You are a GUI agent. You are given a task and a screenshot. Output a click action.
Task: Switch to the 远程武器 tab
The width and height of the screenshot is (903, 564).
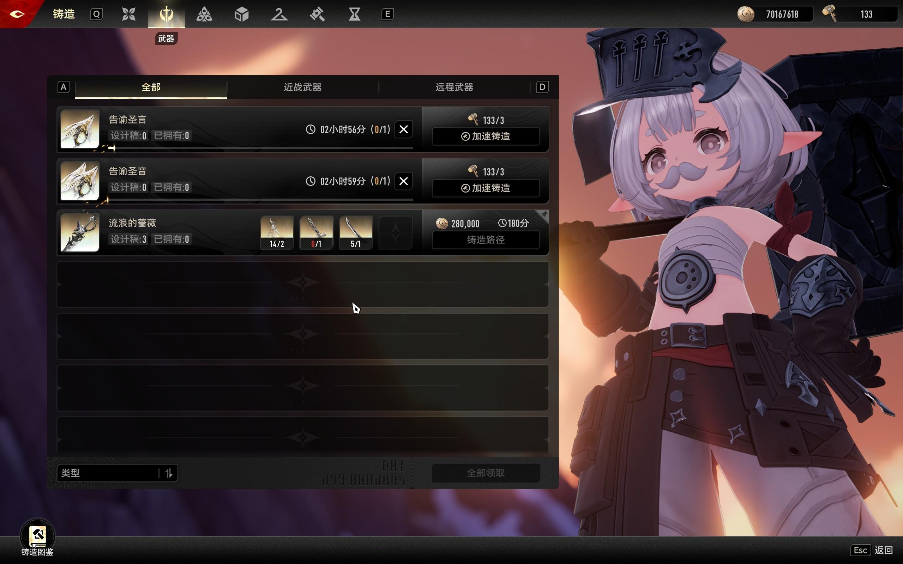pyautogui.click(x=454, y=87)
